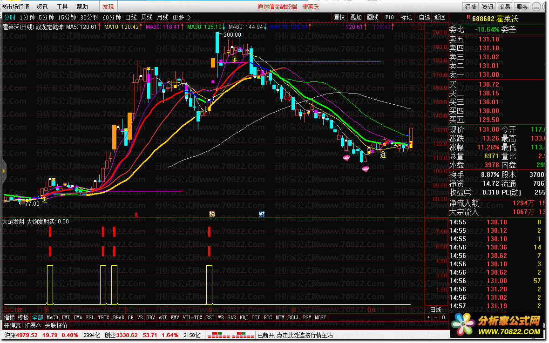Screen dimensions: 549x343
Task: Switch to the 60分钟 chart
Action: (111, 18)
